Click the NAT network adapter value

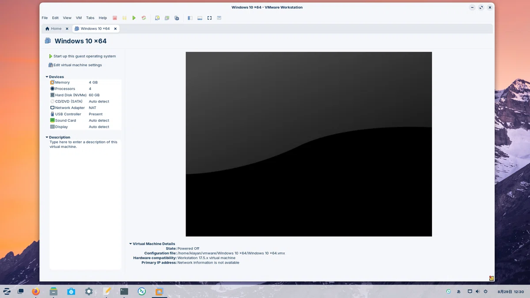point(92,108)
